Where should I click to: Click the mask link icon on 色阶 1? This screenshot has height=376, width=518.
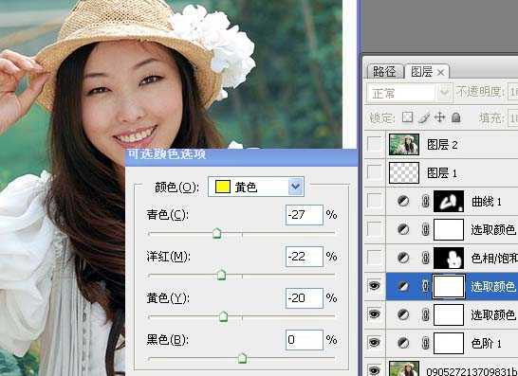[425, 343]
